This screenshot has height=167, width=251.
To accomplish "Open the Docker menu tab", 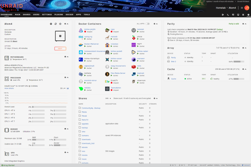I will click(x=69, y=14).
